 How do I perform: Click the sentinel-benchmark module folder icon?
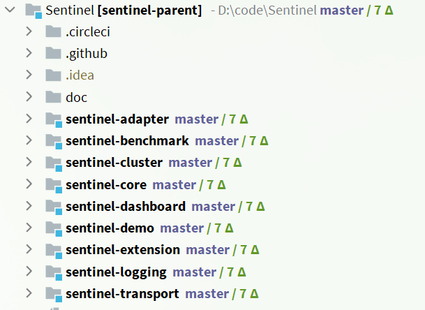(54, 141)
